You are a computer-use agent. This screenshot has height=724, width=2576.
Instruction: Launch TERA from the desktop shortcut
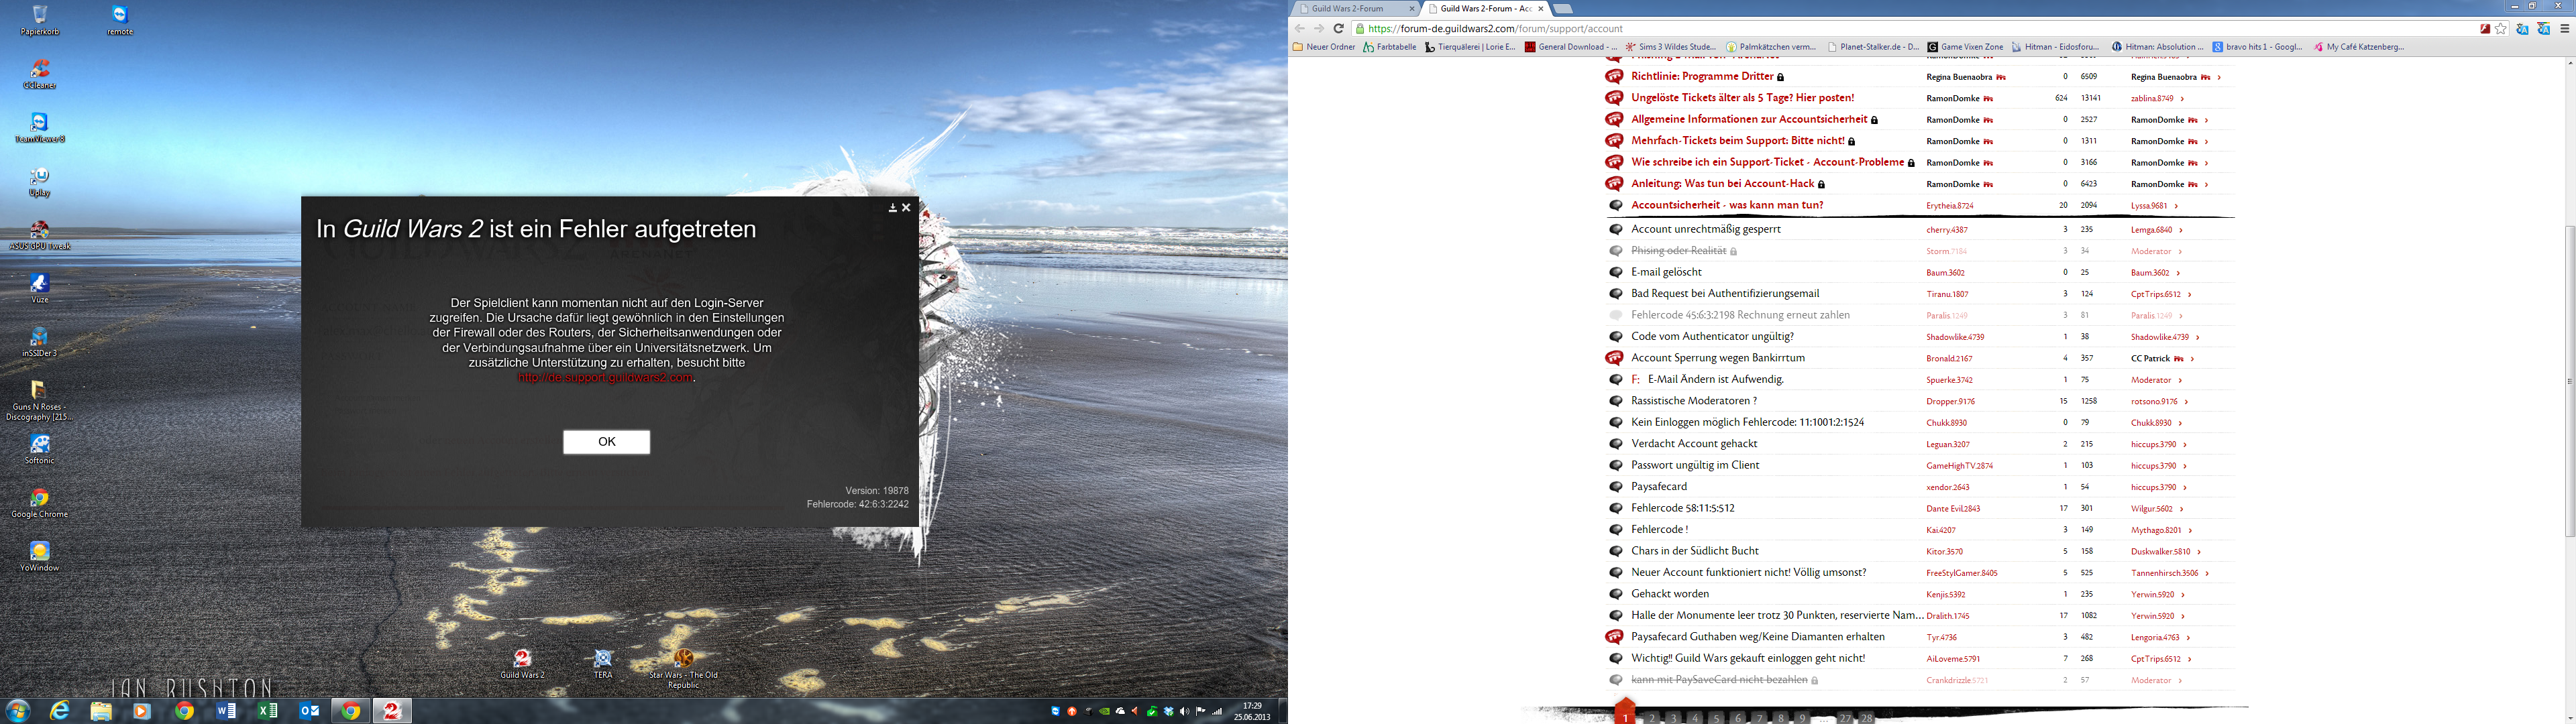[603, 664]
